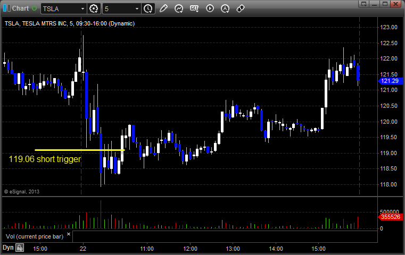Click the red 355526 volume tag

(390, 217)
